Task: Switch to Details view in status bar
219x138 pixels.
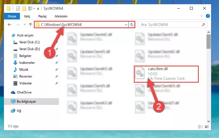Action: [200, 127]
